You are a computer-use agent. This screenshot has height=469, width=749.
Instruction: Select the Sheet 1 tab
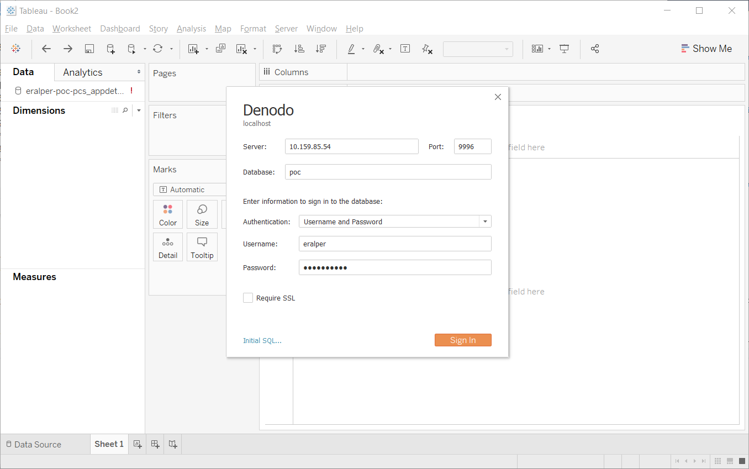pyautogui.click(x=109, y=444)
